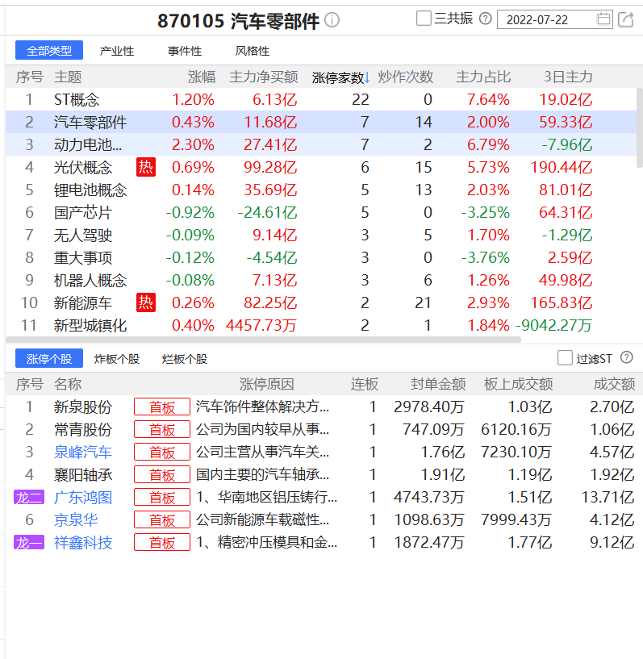
Task: Select theme row 机器人概念
Action: pyautogui.click(x=321, y=281)
